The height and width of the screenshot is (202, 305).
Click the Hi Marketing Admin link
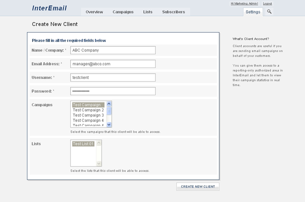pos(244,3)
